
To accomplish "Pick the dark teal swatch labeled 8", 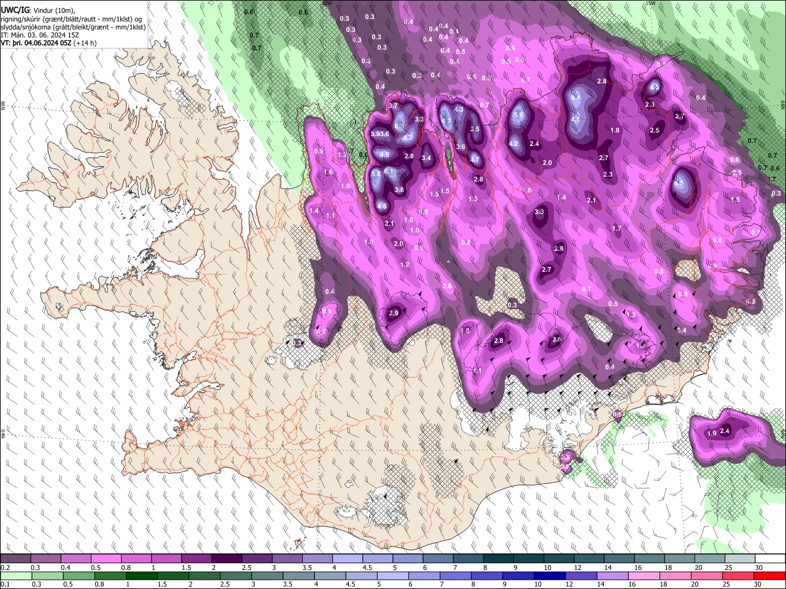I will [x=498, y=558].
